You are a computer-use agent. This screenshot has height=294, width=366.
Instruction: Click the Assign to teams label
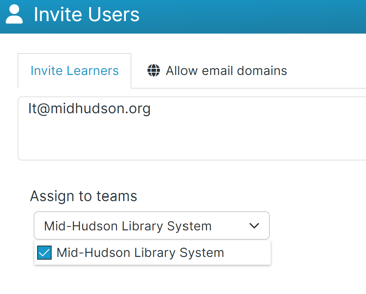84,196
